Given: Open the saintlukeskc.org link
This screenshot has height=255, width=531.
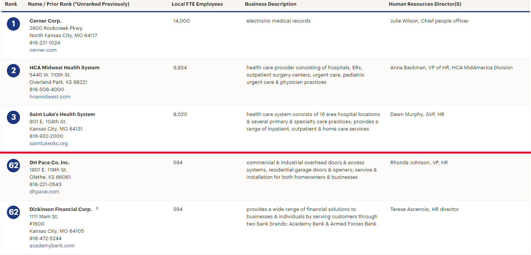Looking at the screenshot, I should (49, 143).
